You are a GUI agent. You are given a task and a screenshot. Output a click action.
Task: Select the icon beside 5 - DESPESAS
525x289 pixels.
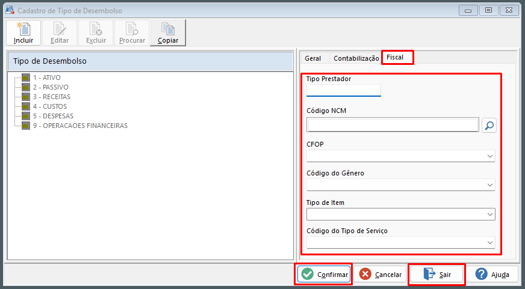(26, 117)
